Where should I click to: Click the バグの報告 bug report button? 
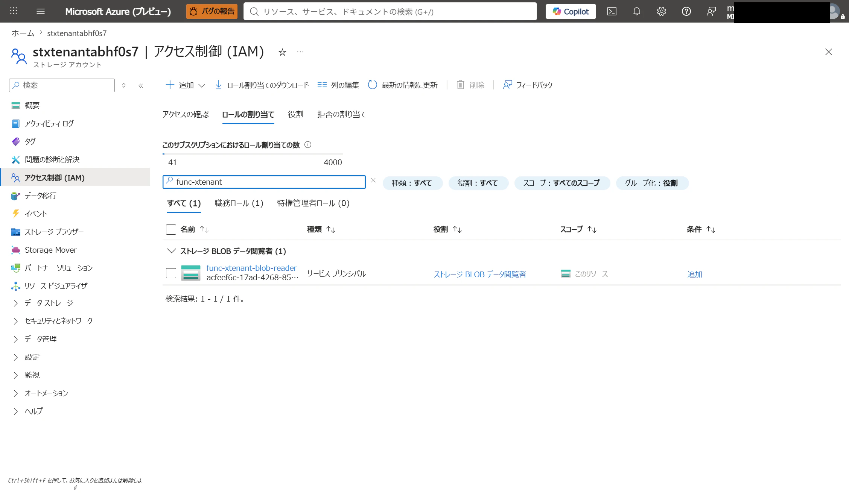(x=212, y=11)
